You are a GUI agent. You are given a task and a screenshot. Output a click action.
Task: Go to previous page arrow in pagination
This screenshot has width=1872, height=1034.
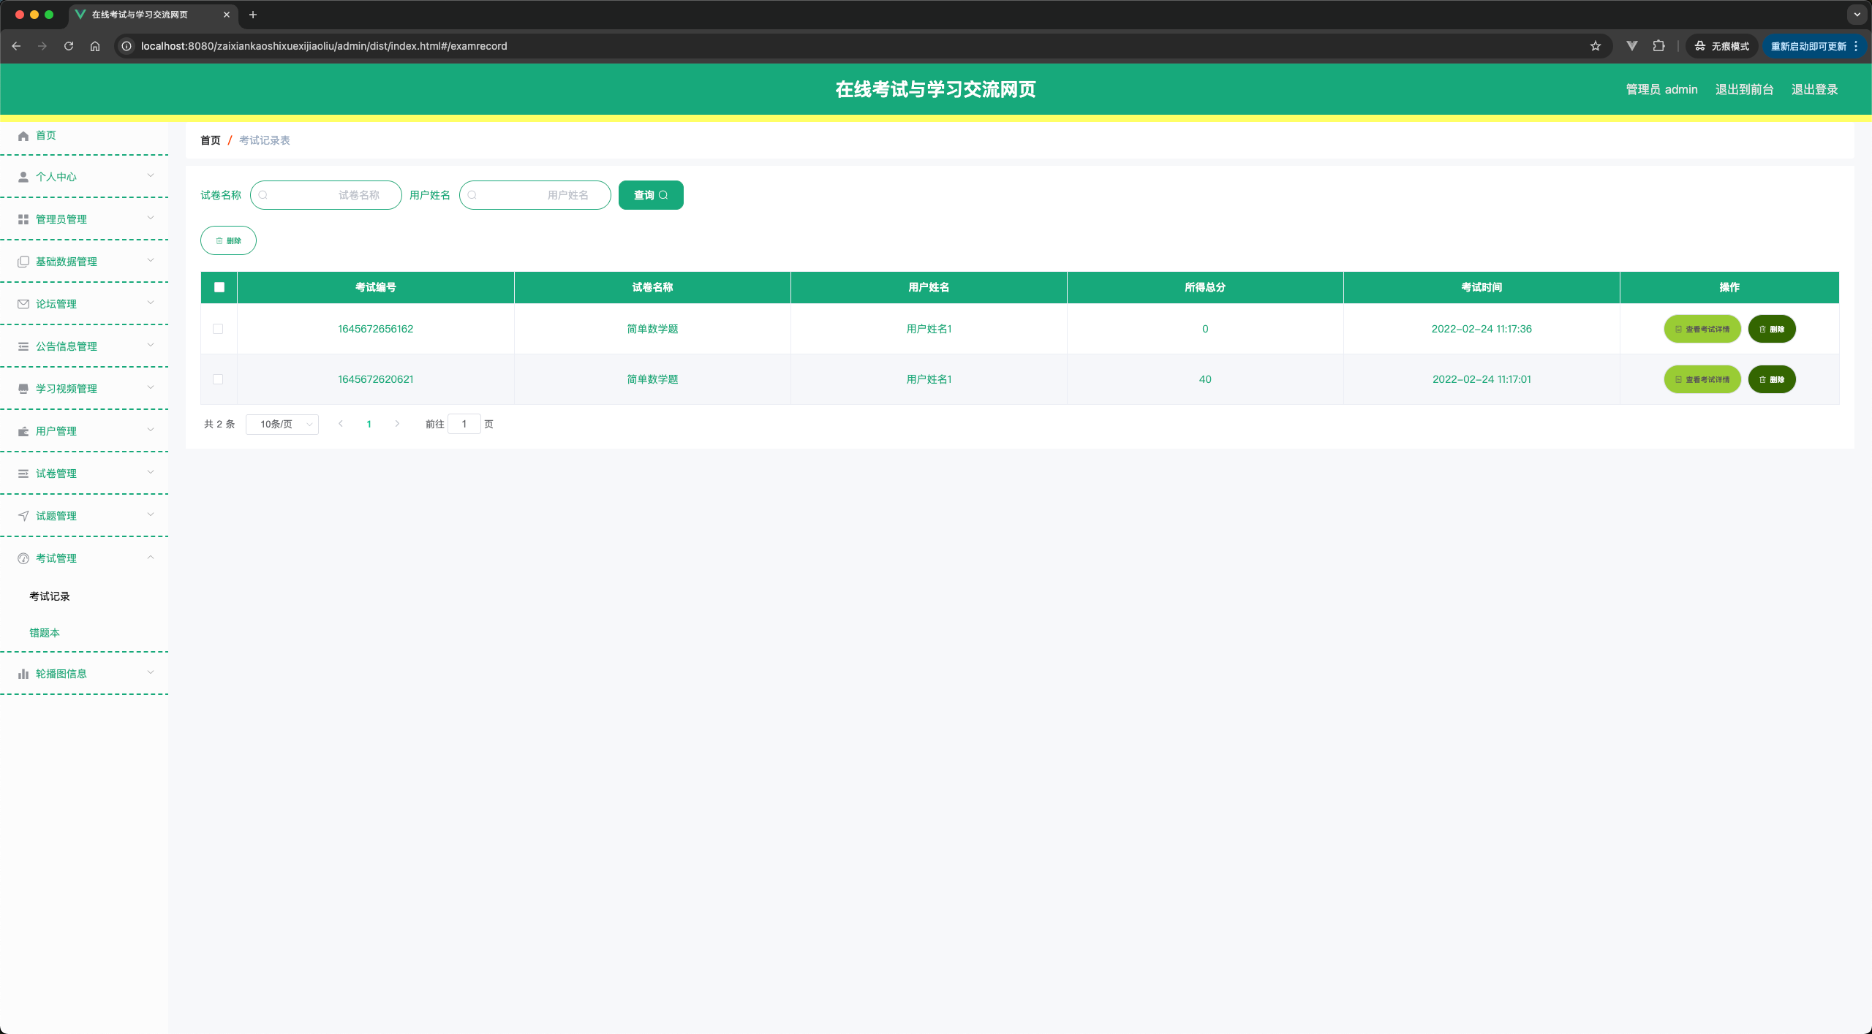(x=341, y=424)
